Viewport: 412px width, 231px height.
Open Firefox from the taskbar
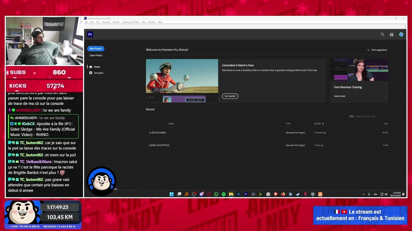tap(283, 194)
